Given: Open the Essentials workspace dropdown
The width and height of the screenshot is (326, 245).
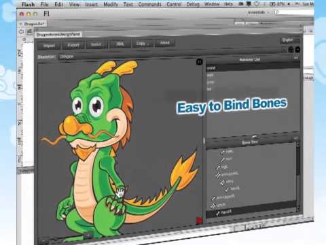Looking at the screenshot, I should tap(259, 12).
